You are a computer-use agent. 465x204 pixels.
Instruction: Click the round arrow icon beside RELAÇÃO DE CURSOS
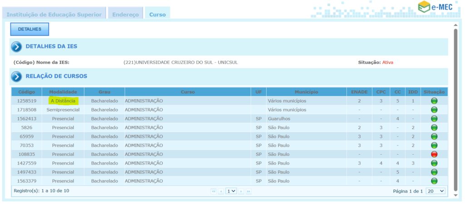[17, 77]
